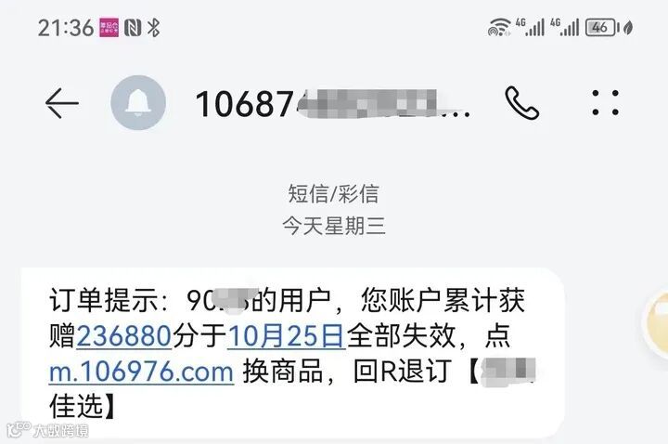Tap the first 4G signal bars

click(530, 27)
